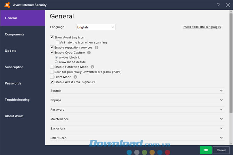
Task: Open the Components sidebar tab
Action: tap(23, 34)
